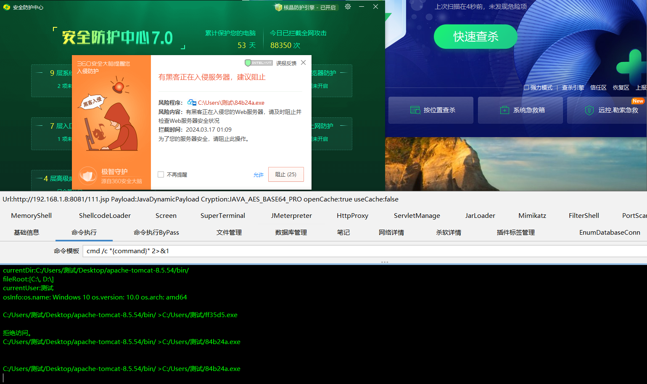Click 允许 to allow the operation
This screenshot has height=384, width=647.
[x=259, y=175]
